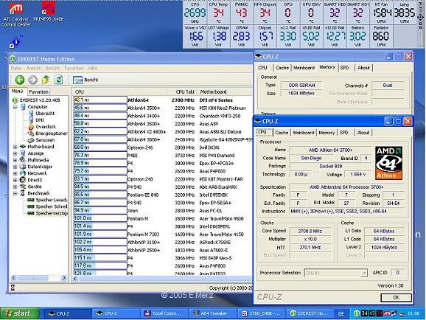The height and width of the screenshot is (320, 426).
Task: Select the Opteron 246 benchmark row
Action: 162,147
